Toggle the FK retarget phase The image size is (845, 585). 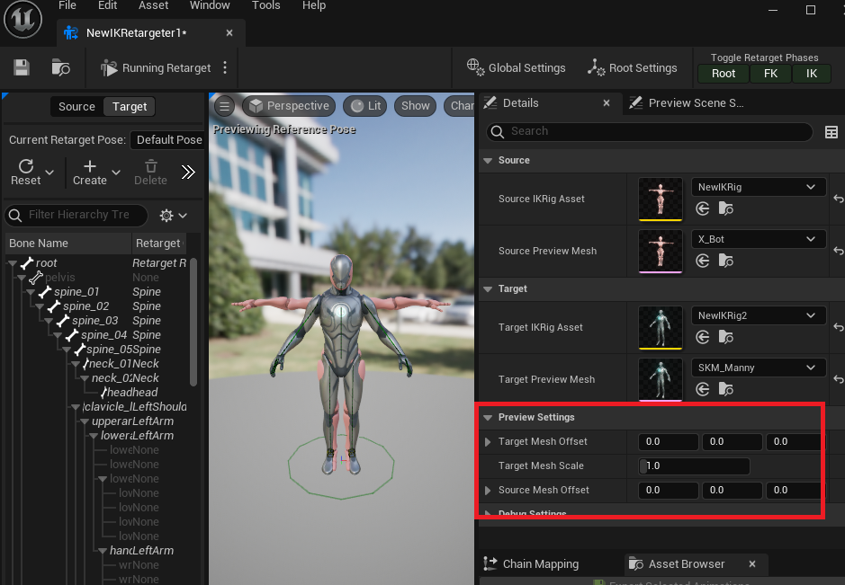pos(770,74)
